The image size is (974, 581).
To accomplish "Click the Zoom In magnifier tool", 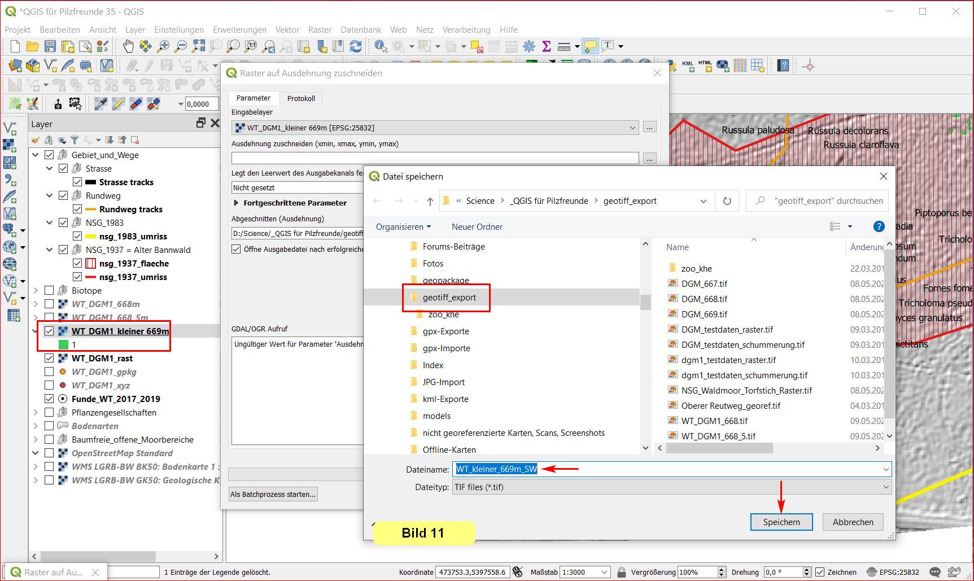I will pos(163,46).
